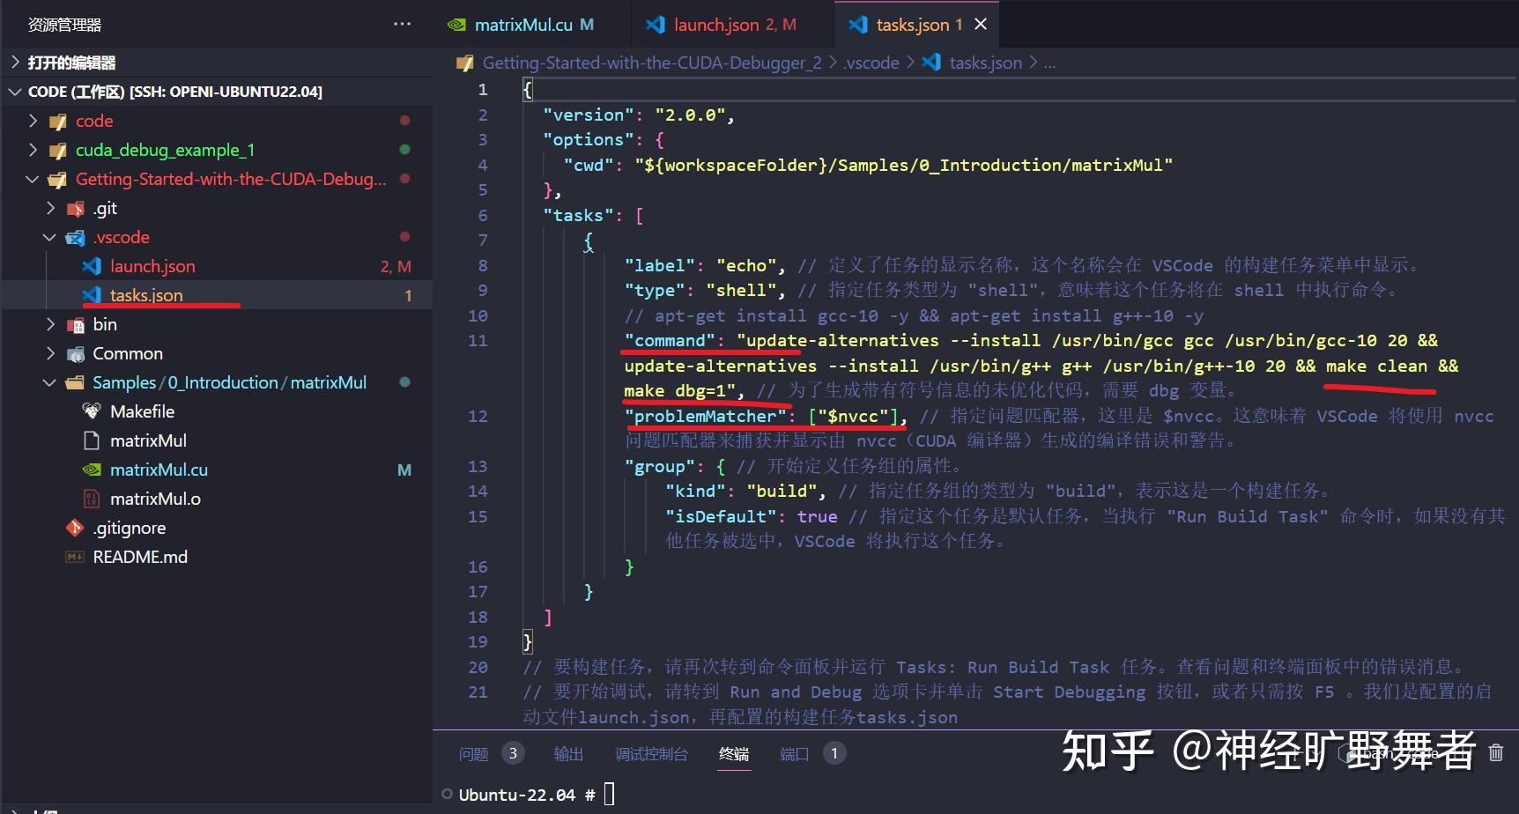The width and height of the screenshot is (1519, 814).
Task: Open .vscode via the breadcrumb
Action: point(871,62)
